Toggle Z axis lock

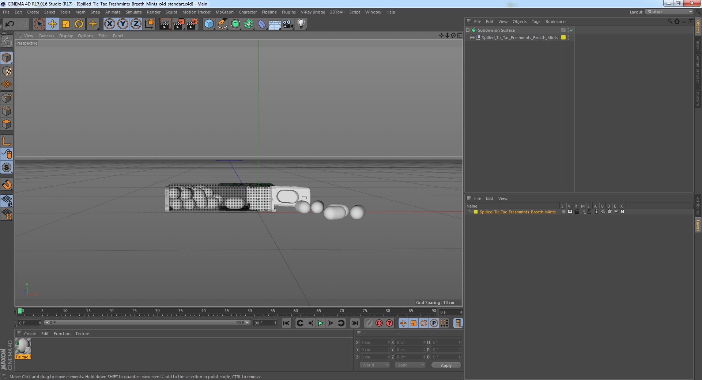pos(136,24)
